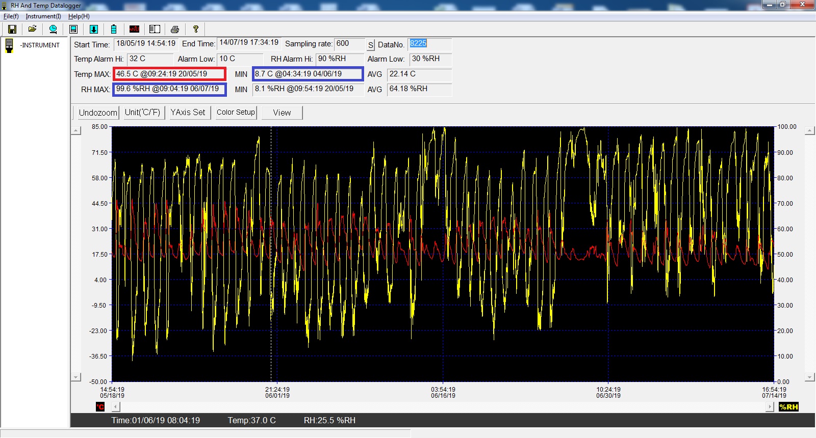The image size is (816, 438).
Task: Select the INSTRUMENT tree item
Action: 40,45
